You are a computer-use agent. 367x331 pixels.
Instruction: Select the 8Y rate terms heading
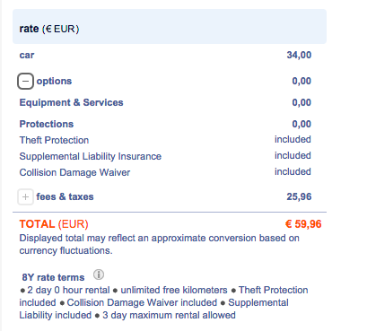click(x=53, y=277)
